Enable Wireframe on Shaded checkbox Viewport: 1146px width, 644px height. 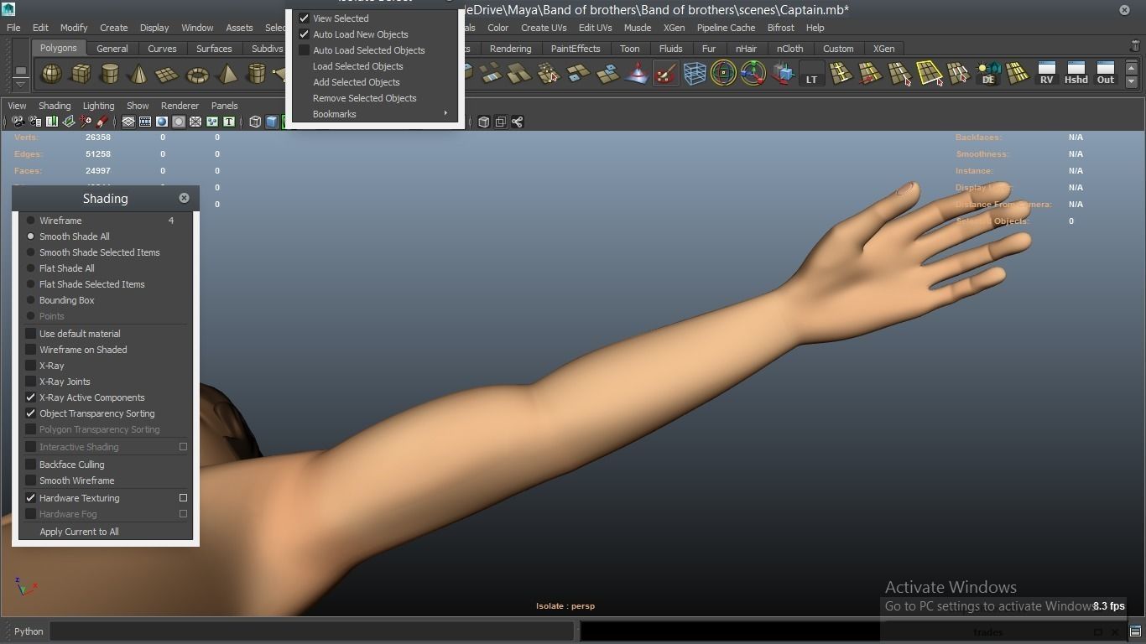click(x=31, y=350)
